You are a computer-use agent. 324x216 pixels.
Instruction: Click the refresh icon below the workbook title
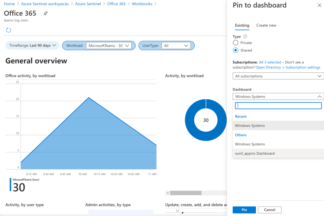tap(9, 30)
